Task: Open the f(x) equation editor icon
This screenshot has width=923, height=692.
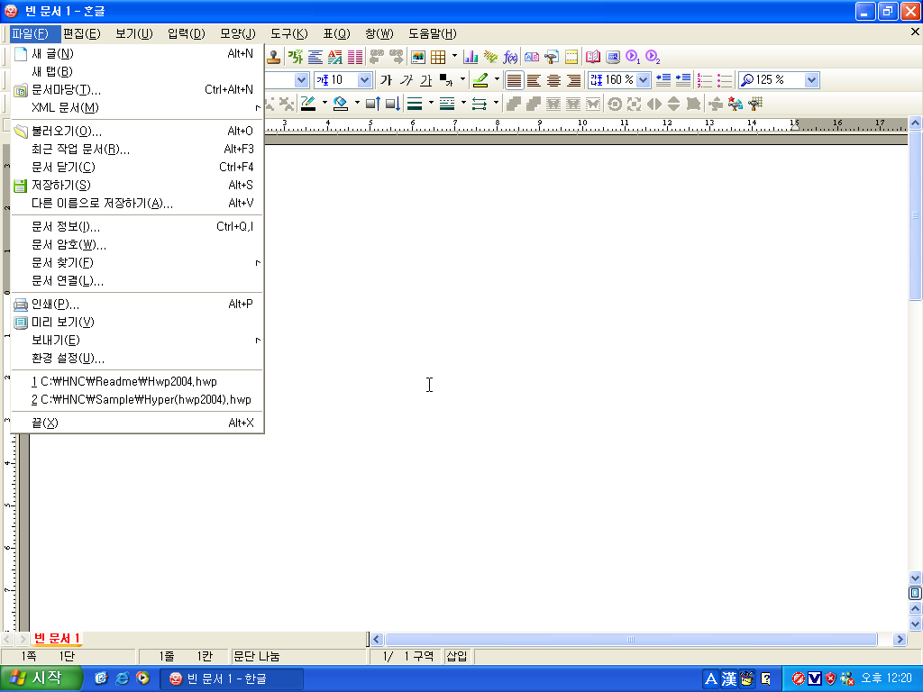Action: (x=510, y=57)
